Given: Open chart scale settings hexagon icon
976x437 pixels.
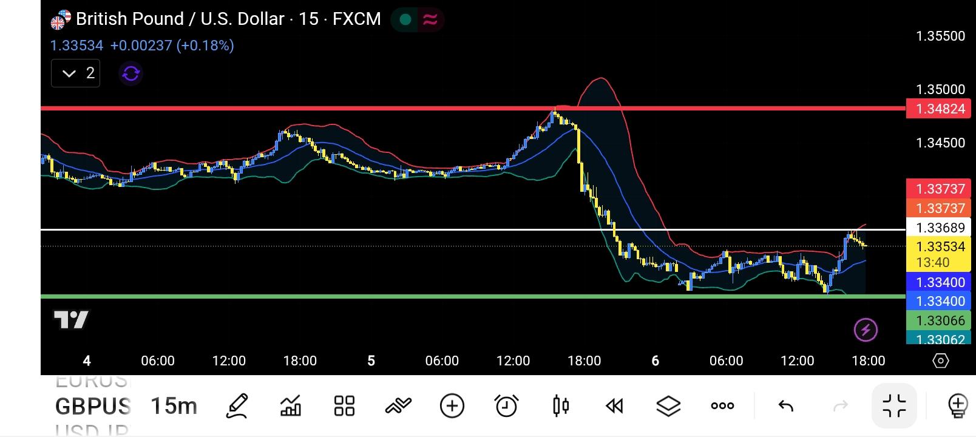Looking at the screenshot, I should pos(940,361).
